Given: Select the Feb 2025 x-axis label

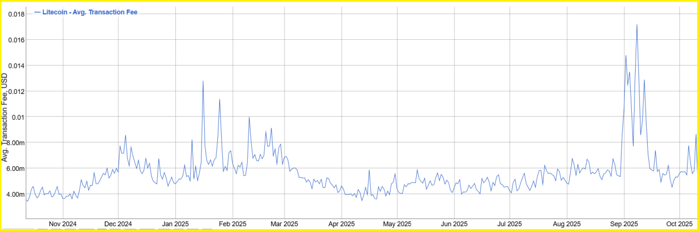Looking at the screenshot, I should 232,224.
